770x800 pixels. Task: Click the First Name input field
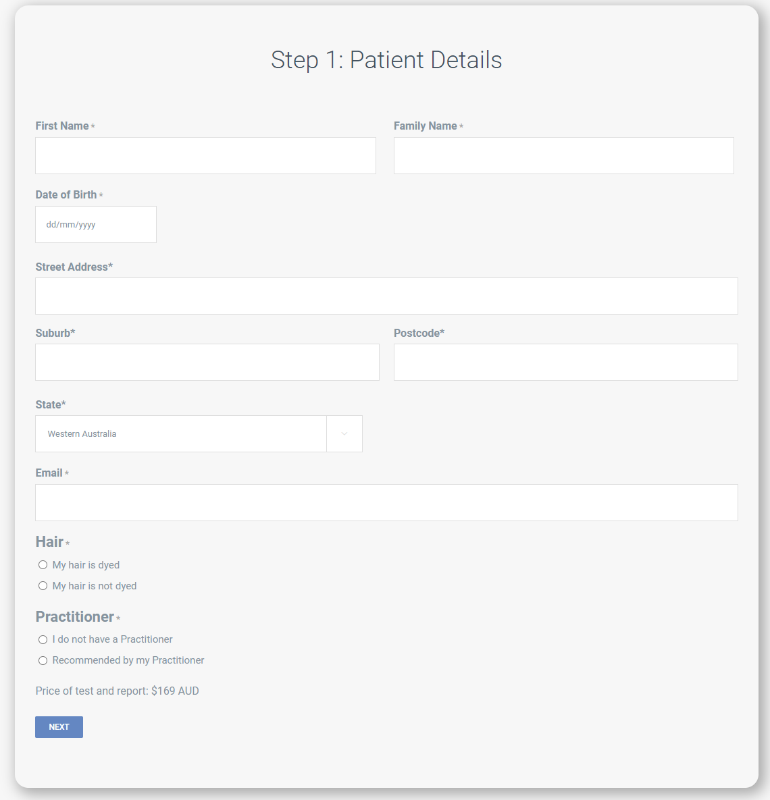click(205, 155)
